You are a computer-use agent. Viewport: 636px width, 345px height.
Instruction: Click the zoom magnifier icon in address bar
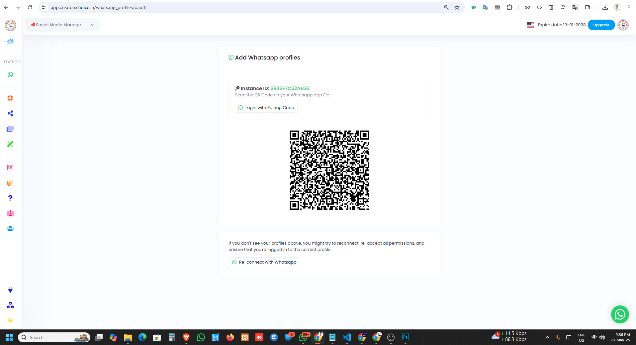(446, 7)
